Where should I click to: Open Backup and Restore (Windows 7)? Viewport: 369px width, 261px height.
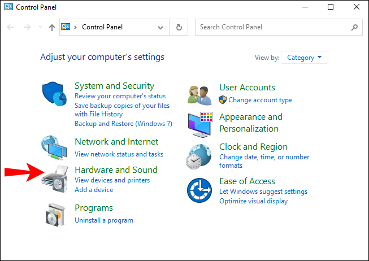point(123,124)
